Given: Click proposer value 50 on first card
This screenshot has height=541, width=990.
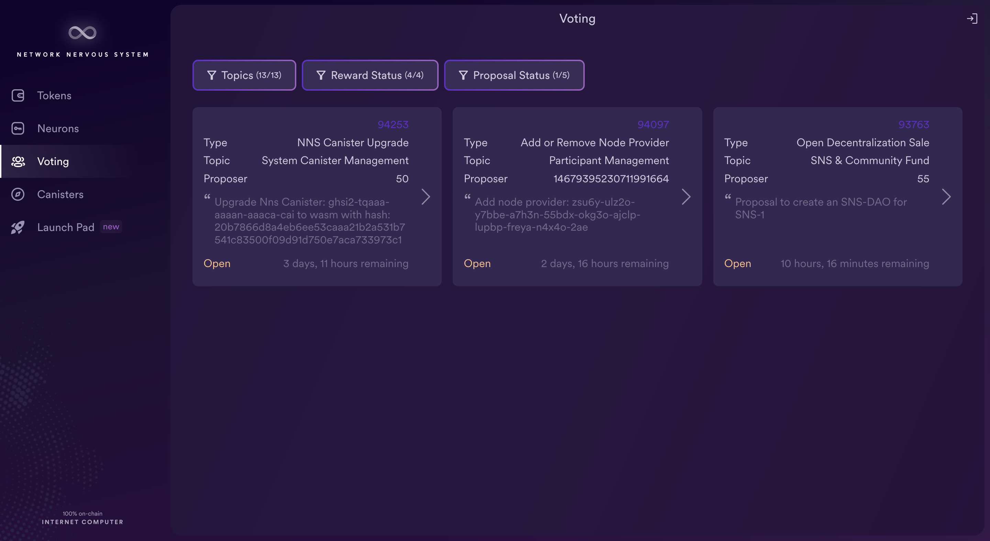Looking at the screenshot, I should [402, 179].
